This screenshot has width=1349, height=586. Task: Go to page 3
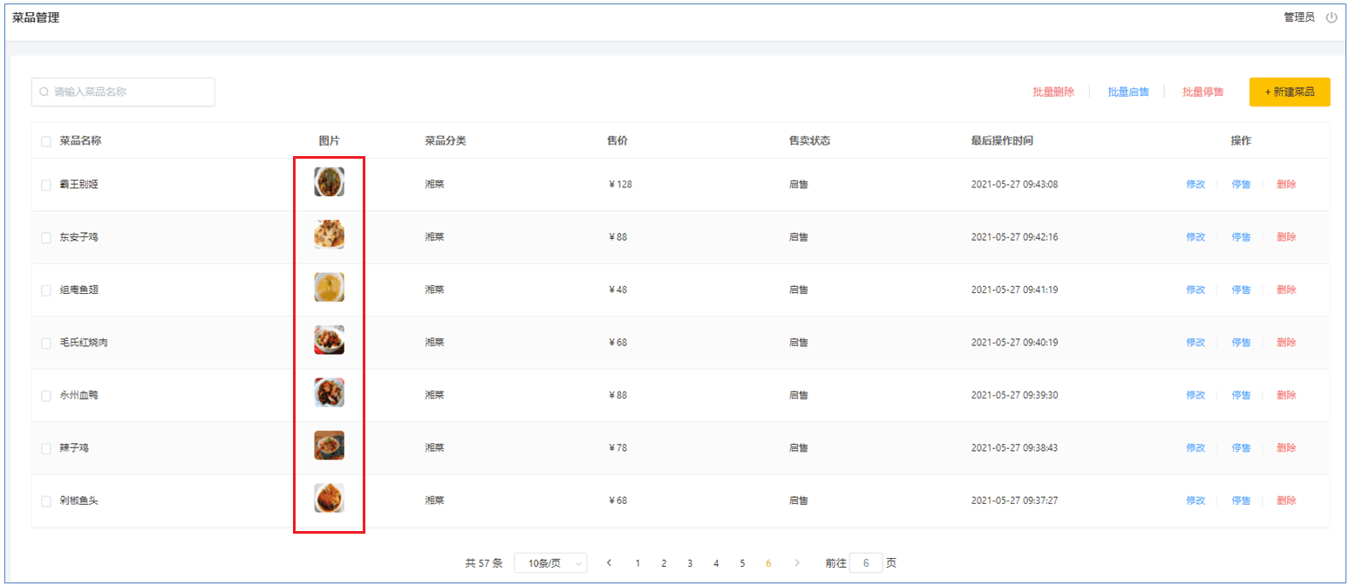click(x=690, y=563)
